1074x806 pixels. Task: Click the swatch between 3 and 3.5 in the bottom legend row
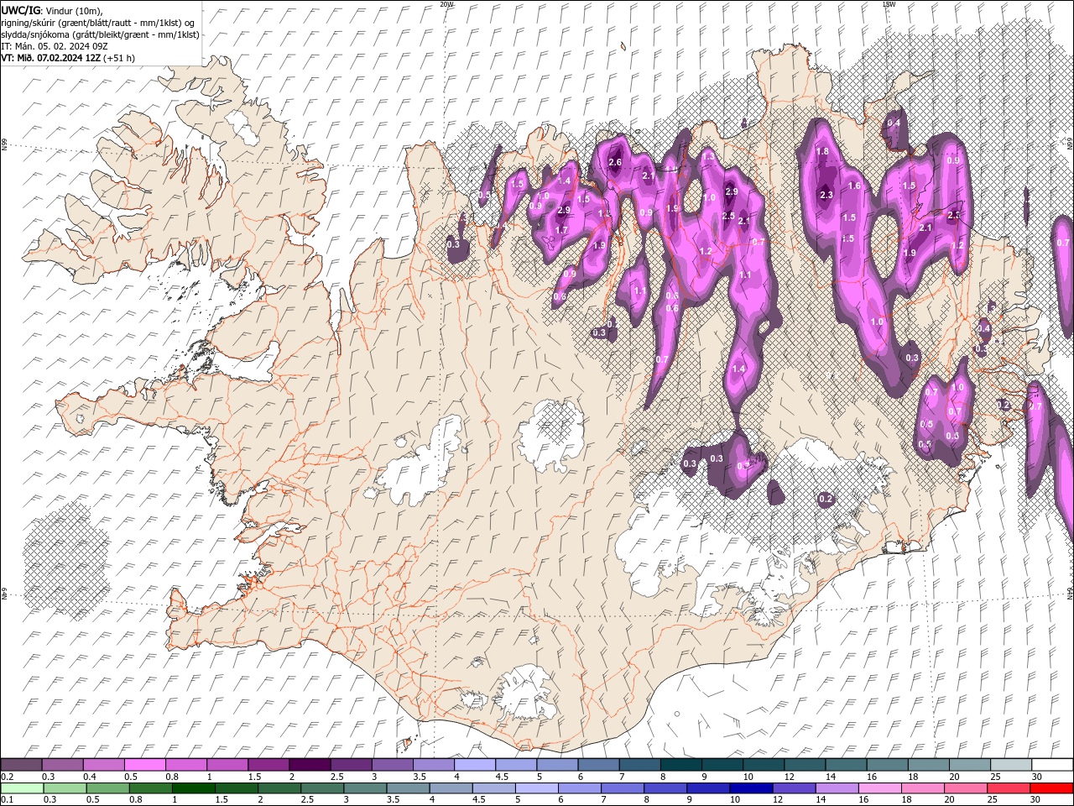(x=365, y=788)
